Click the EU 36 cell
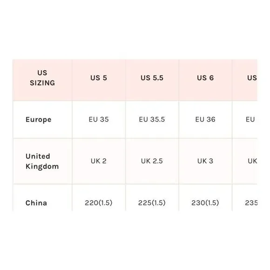The height and width of the screenshot is (270, 270). coord(205,120)
